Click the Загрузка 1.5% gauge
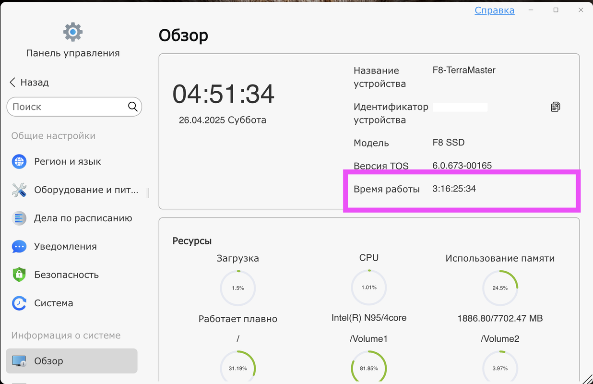This screenshot has height=384, width=593. [x=238, y=288]
